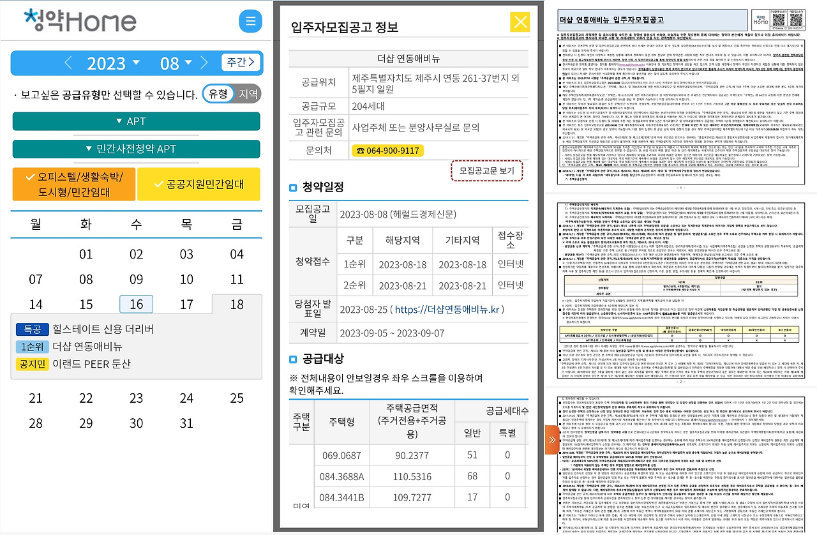Viewport: 817px width, 535px height.
Task: Expand the APT supply type section
Action: point(136,121)
